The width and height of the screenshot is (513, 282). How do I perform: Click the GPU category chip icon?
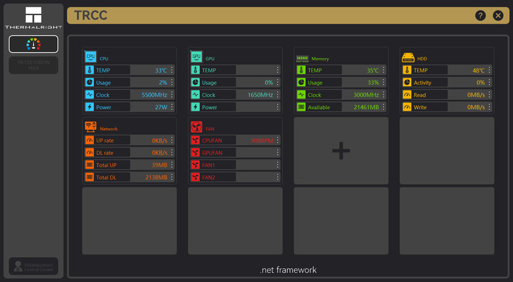(196, 57)
